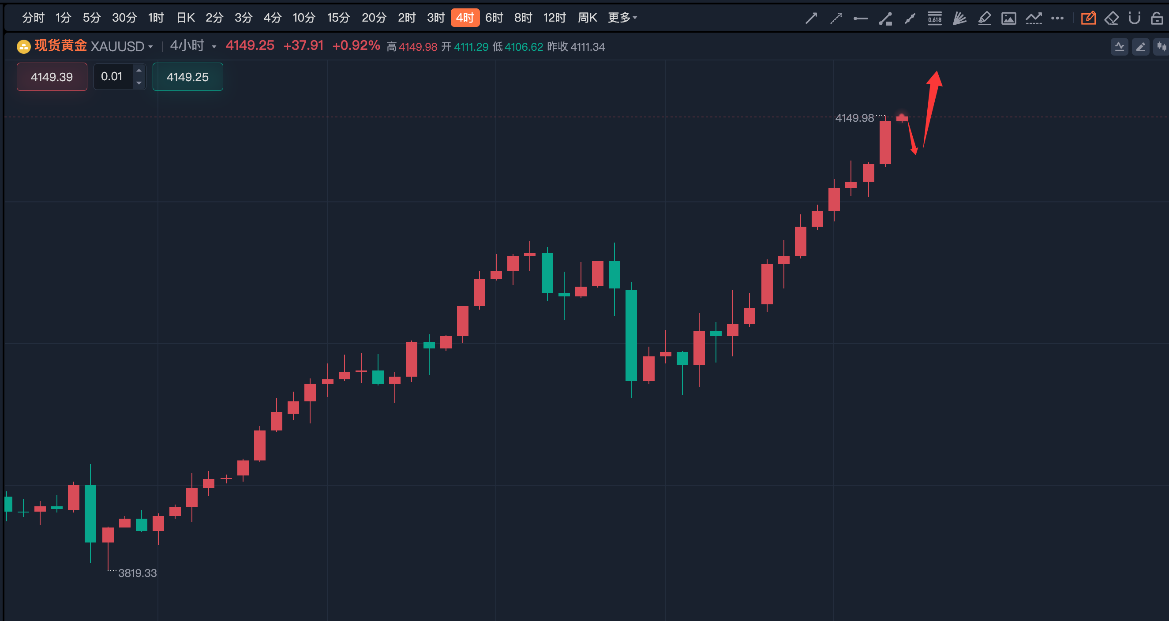Select the Fibonacci 0.618 retracement tool
Image resolution: width=1169 pixels, height=621 pixels.
pyautogui.click(x=934, y=18)
